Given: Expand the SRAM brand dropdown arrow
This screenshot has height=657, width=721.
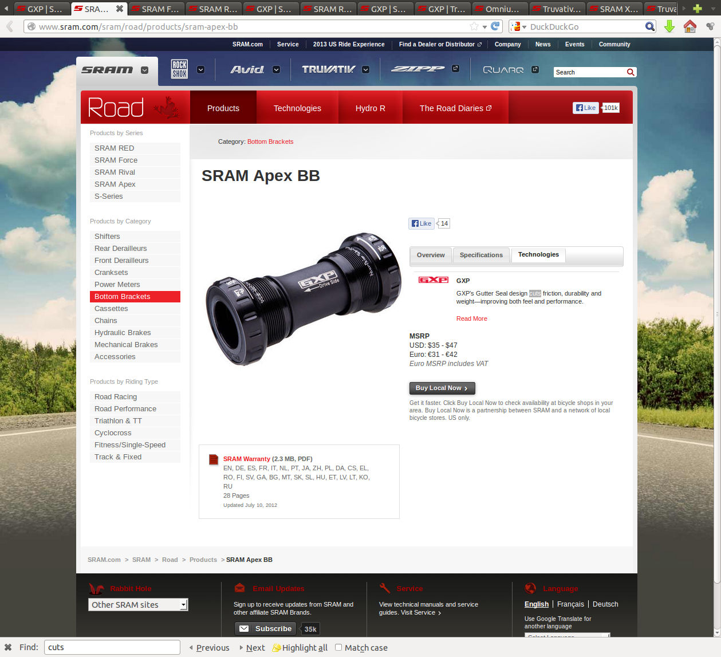Looking at the screenshot, I should coord(144,70).
